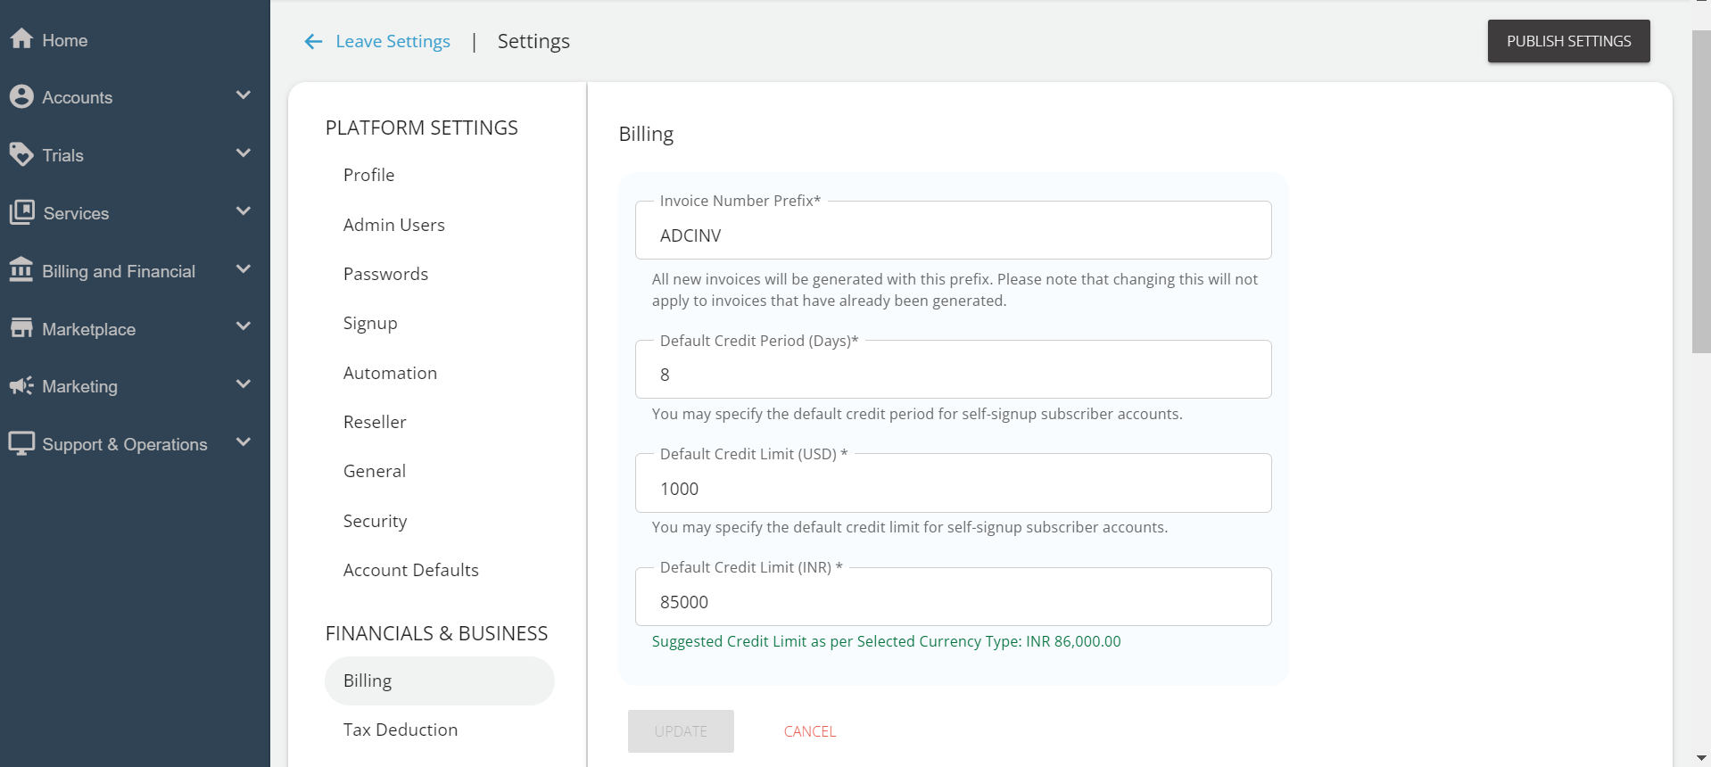Viewport: 1711px width, 767px height.
Task: Expand the Marketplace menu chevron
Action: coord(243,326)
